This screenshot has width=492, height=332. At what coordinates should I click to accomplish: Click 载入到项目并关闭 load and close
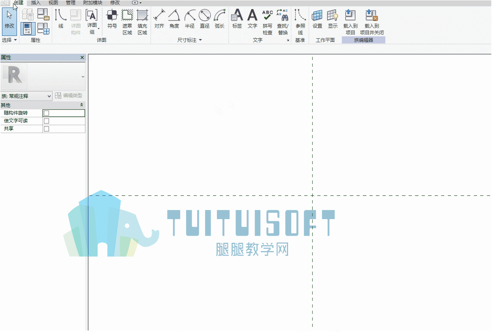point(372,22)
